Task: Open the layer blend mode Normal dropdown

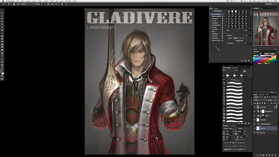Action: click(260, 100)
